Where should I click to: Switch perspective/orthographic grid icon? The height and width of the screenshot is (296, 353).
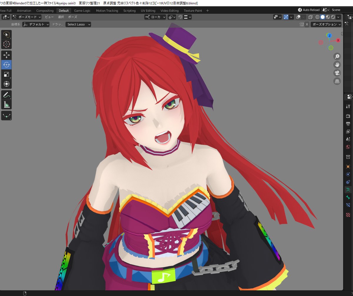point(337,81)
